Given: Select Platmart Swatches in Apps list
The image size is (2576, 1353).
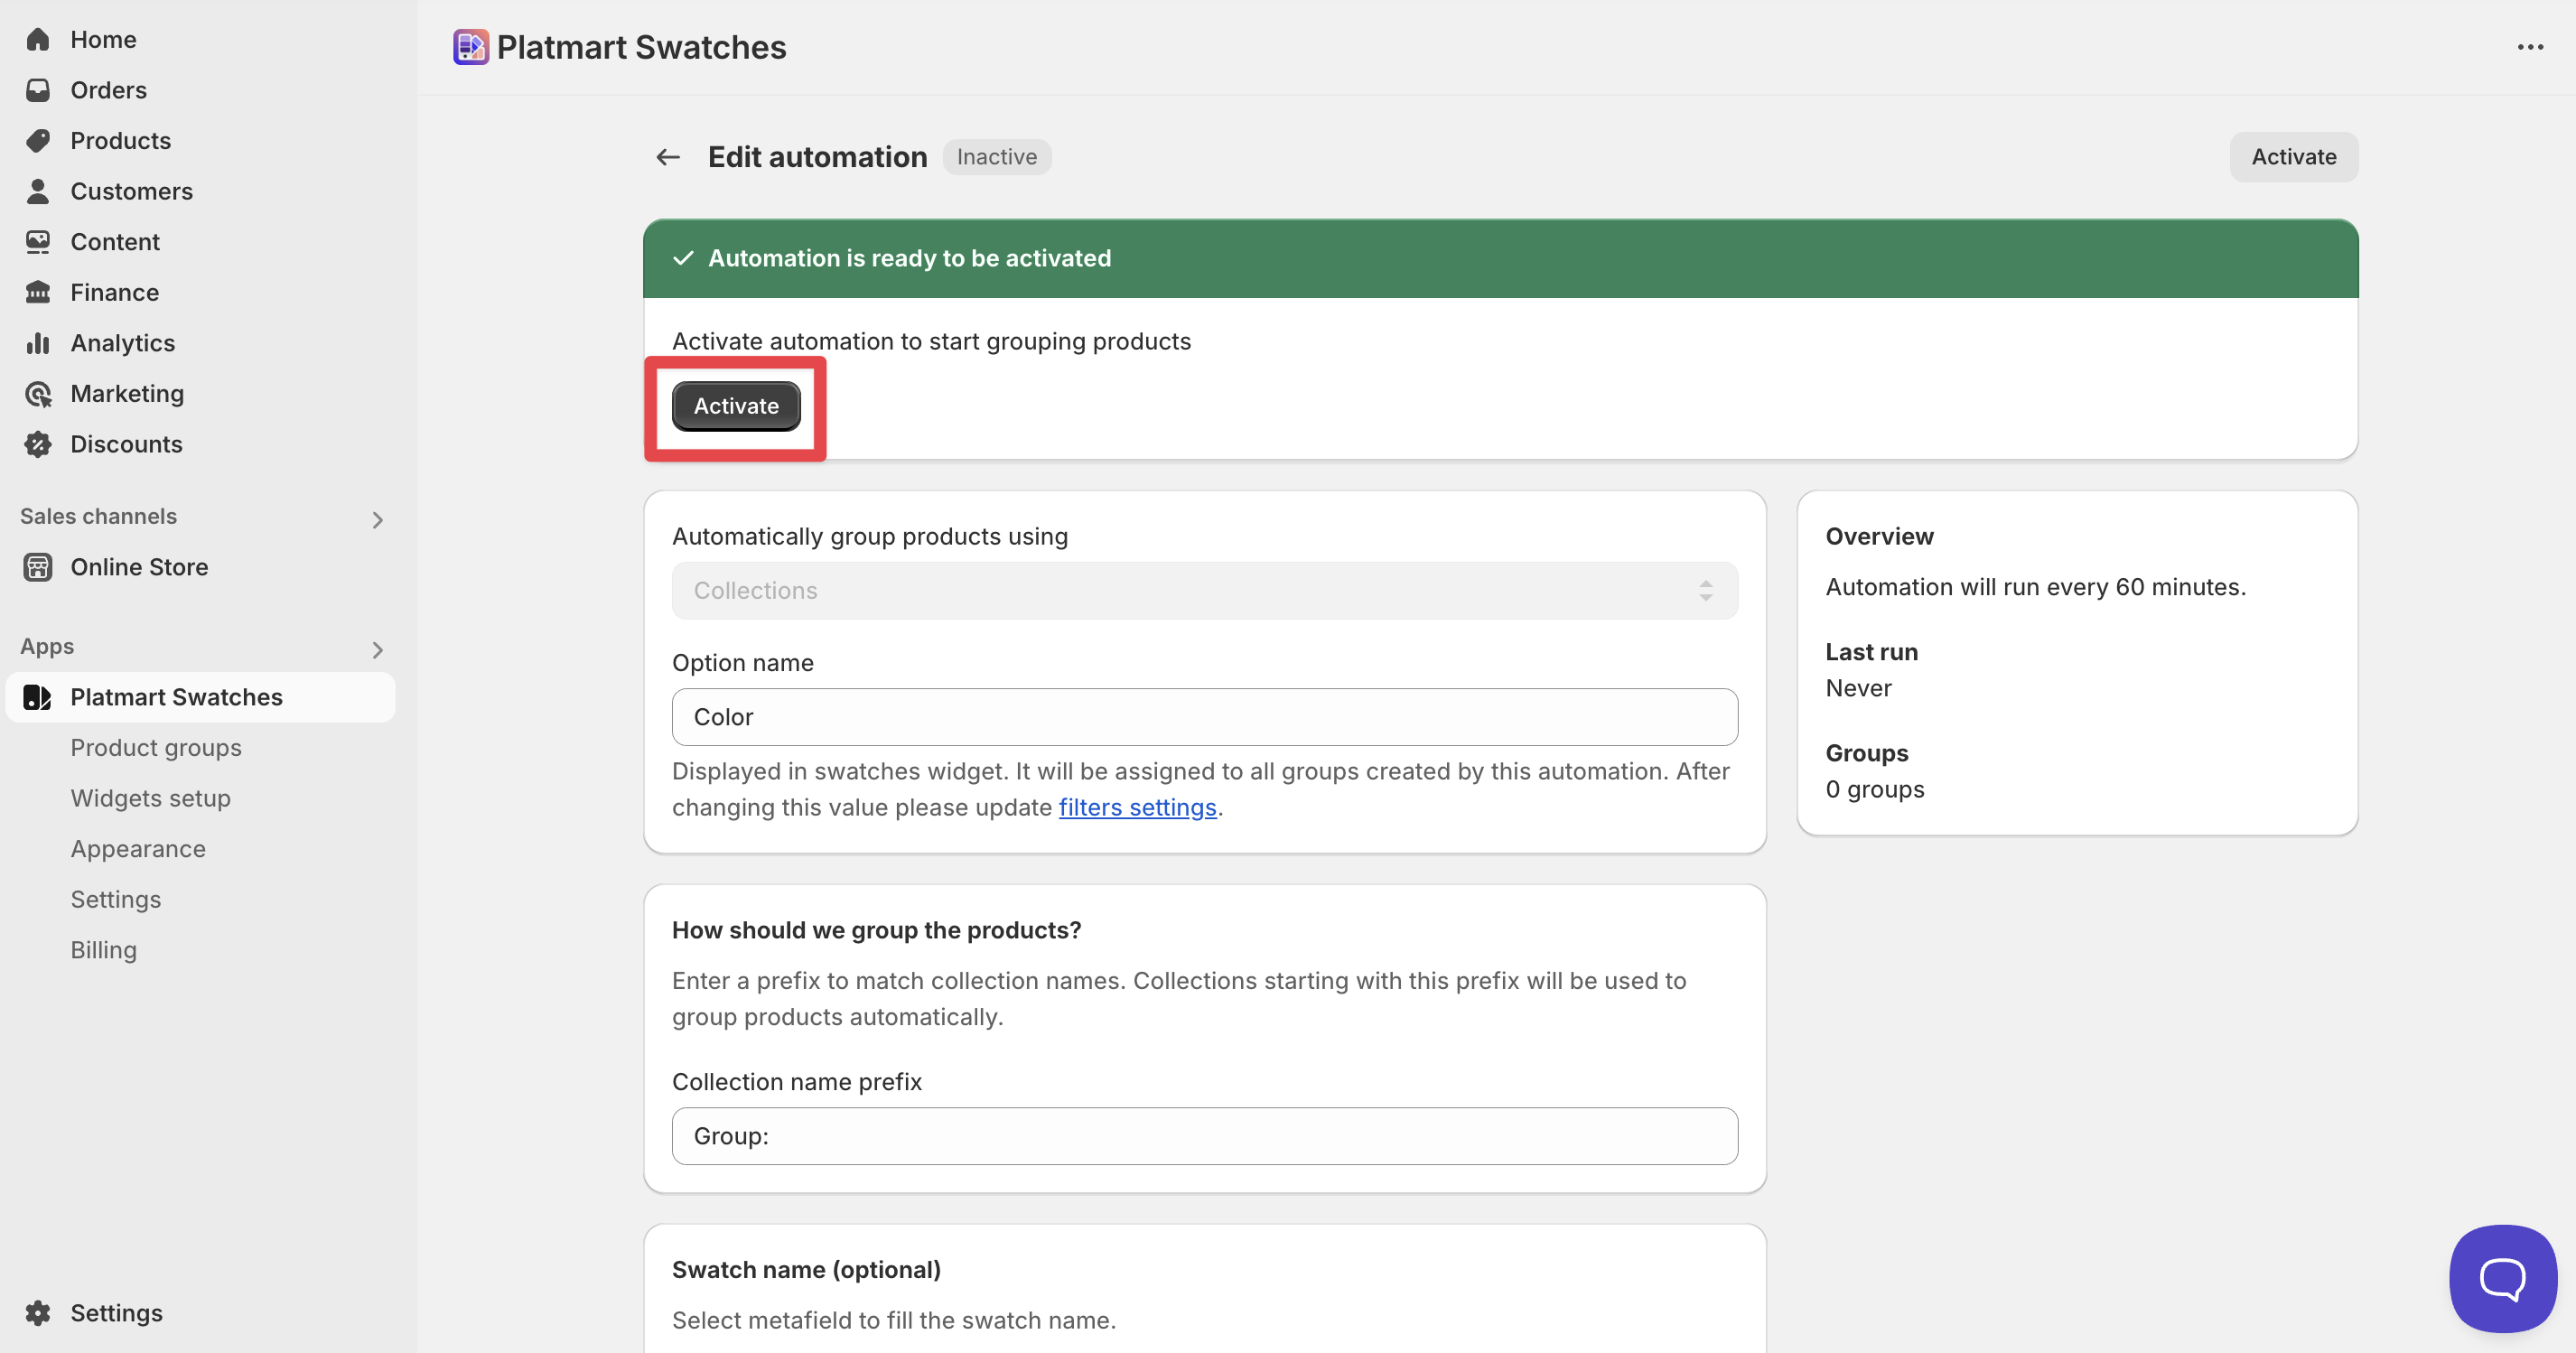Looking at the screenshot, I should pyautogui.click(x=200, y=697).
